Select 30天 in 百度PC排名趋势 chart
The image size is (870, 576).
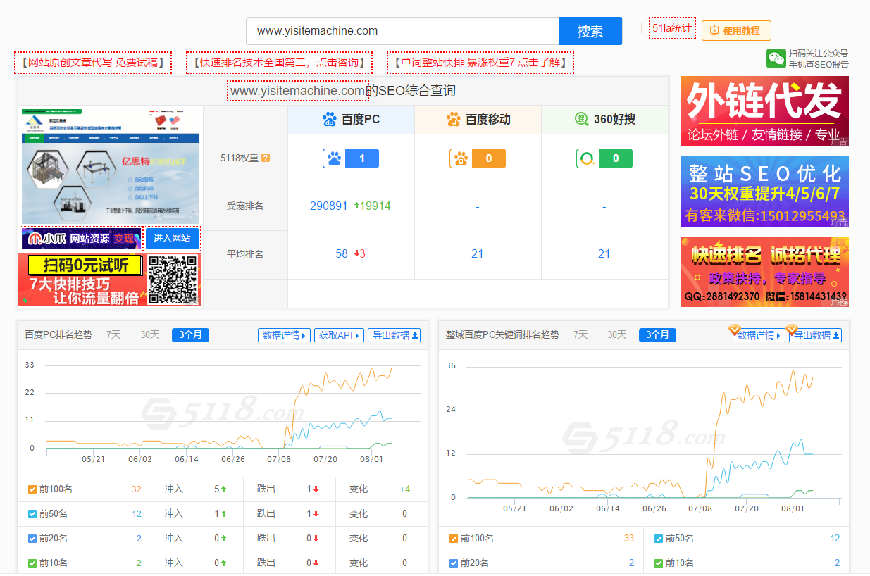(149, 334)
